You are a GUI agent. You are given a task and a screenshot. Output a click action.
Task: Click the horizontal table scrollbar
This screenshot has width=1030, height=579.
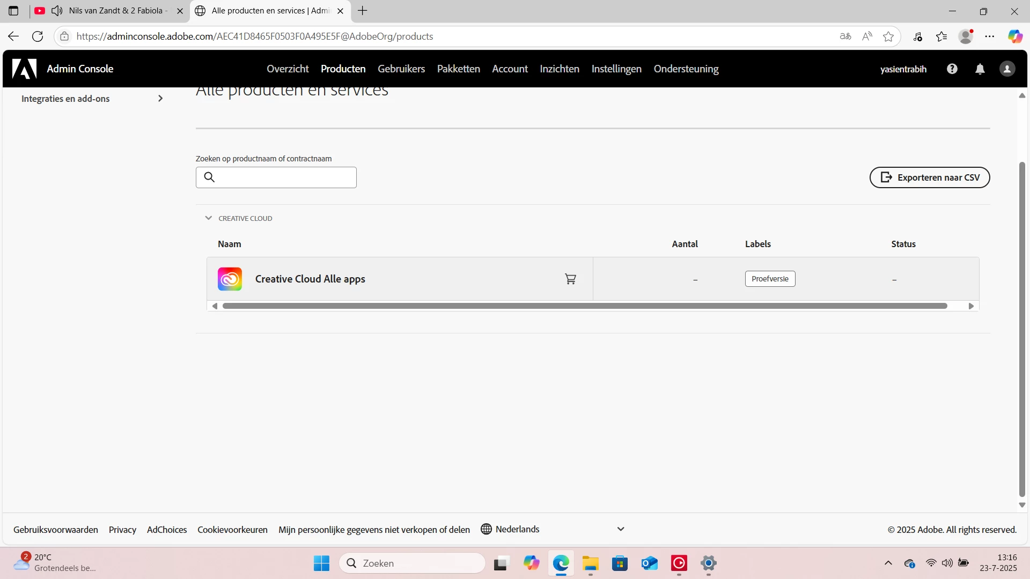(585, 306)
